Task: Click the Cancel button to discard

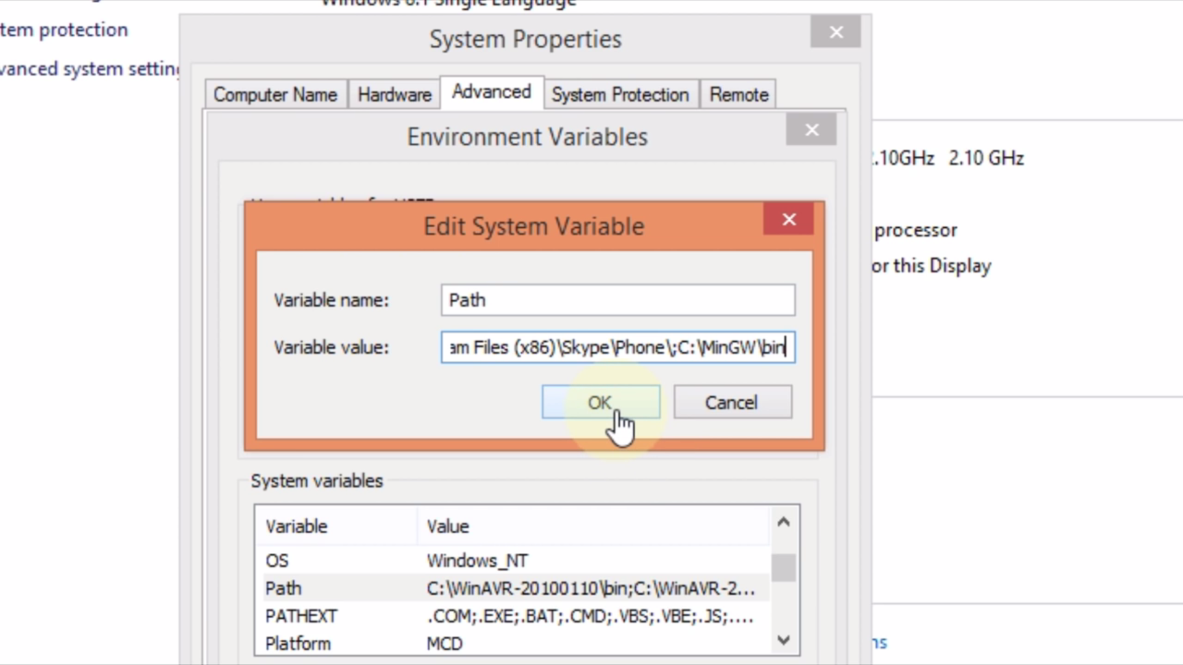Action: 731,402
